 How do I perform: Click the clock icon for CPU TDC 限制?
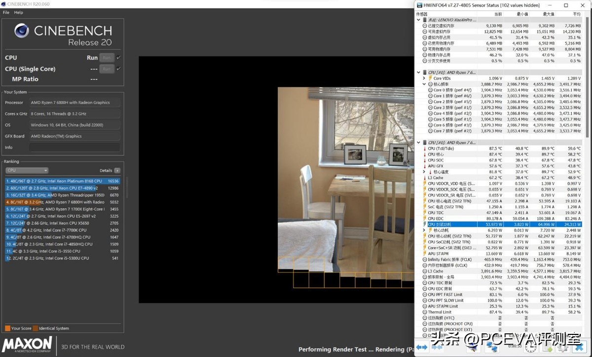point(425,283)
